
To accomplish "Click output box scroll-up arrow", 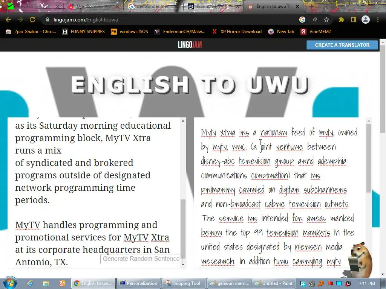I will [x=369, y=121].
